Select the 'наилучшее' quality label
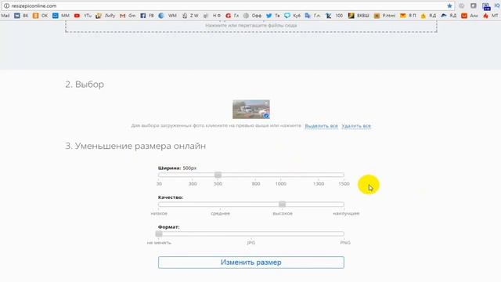The image size is (501, 282). [x=346, y=213]
